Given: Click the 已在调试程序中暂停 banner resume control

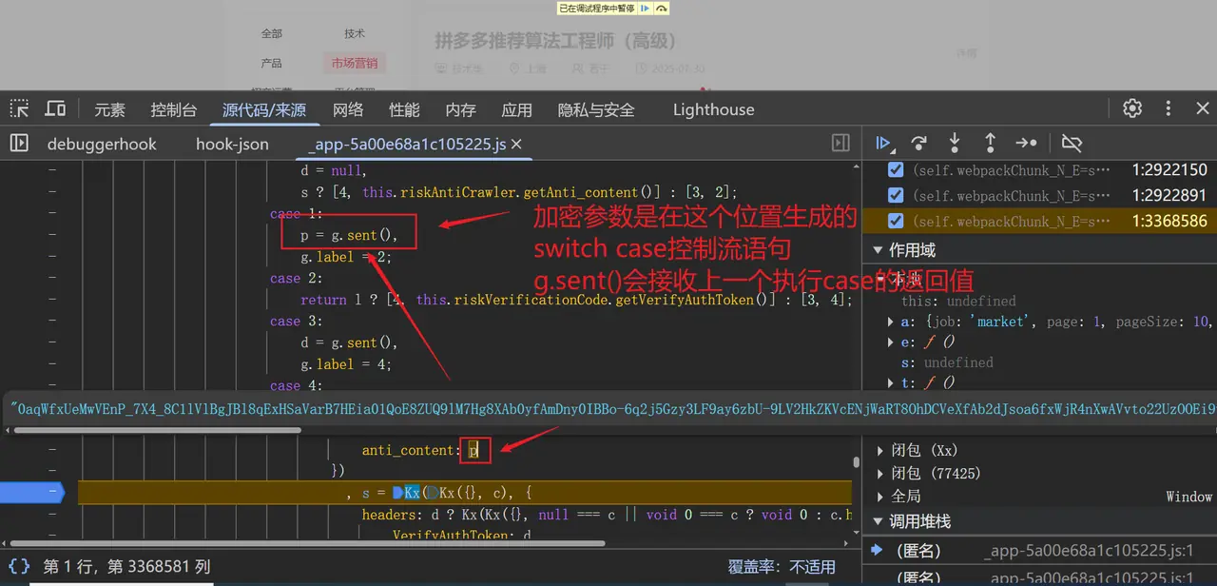Looking at the screenshot, I should 646,8.
